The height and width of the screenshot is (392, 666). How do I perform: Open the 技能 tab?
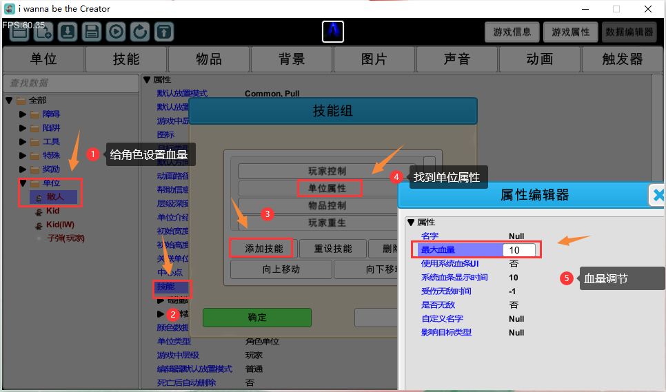126,59
